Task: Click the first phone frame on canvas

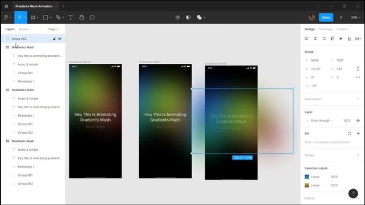Action: 95,121
